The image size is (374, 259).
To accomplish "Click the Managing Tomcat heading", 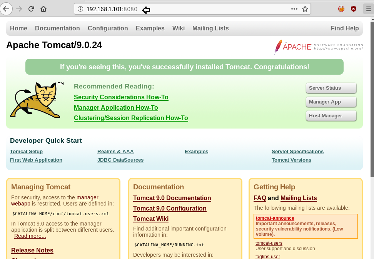I will tap(41, 187).
